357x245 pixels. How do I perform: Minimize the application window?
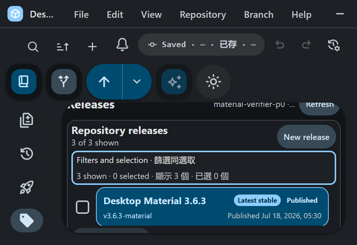(340, 14)
